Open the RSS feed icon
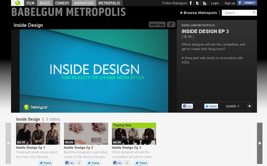This screenshot has width=267, height=166. point(205,3)
